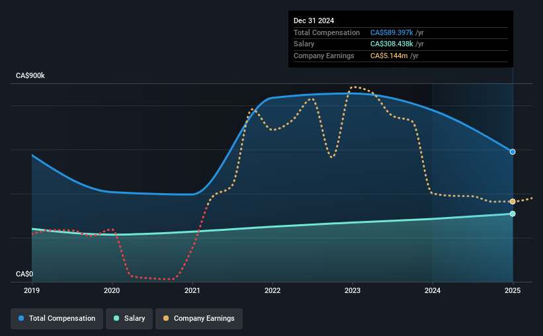Click the Salary label in tooltip
Screen dimensions: 543x336
pyautogui.click(x=304, y=44)
